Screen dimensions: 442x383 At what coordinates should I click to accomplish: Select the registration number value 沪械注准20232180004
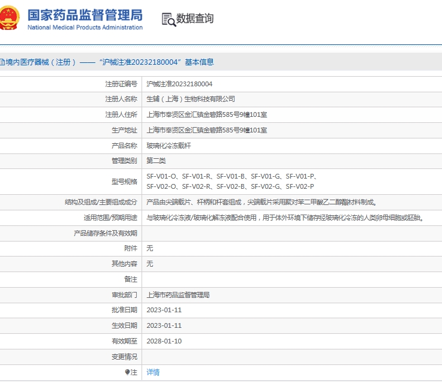pyautogui.click(x=179, y=84)
